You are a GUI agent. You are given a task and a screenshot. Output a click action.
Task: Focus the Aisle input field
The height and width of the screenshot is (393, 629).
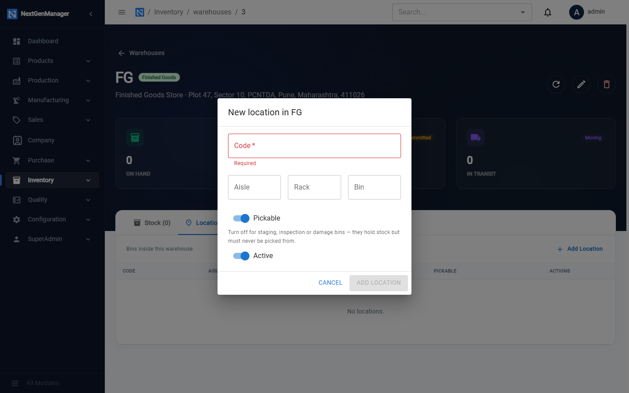pyautogui.click(x=254, y=187)
